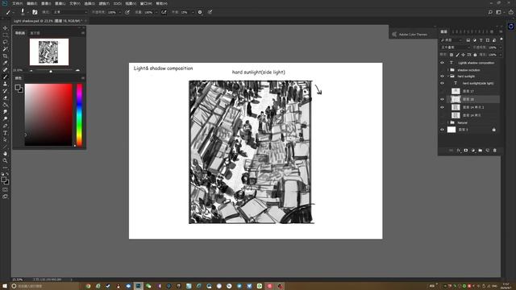Click the Add layer mask icon
516x290 pixels.
coord(466,151)
